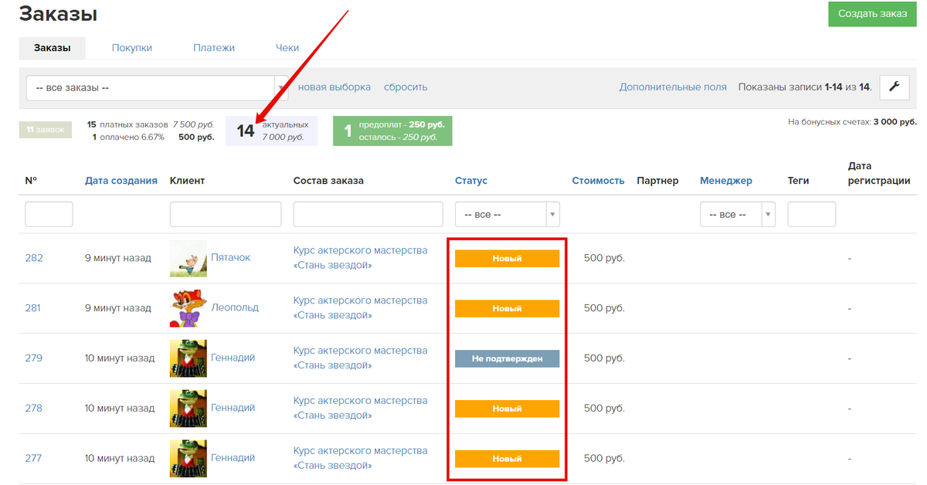Image resolution: width=927 pixels, height=485 pixels.
Task: Click the 'Показаны записи 1-14 из 14.' text
Action: click(805, 87)
